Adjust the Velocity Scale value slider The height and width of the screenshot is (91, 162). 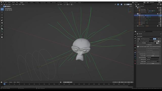[153, 63]
